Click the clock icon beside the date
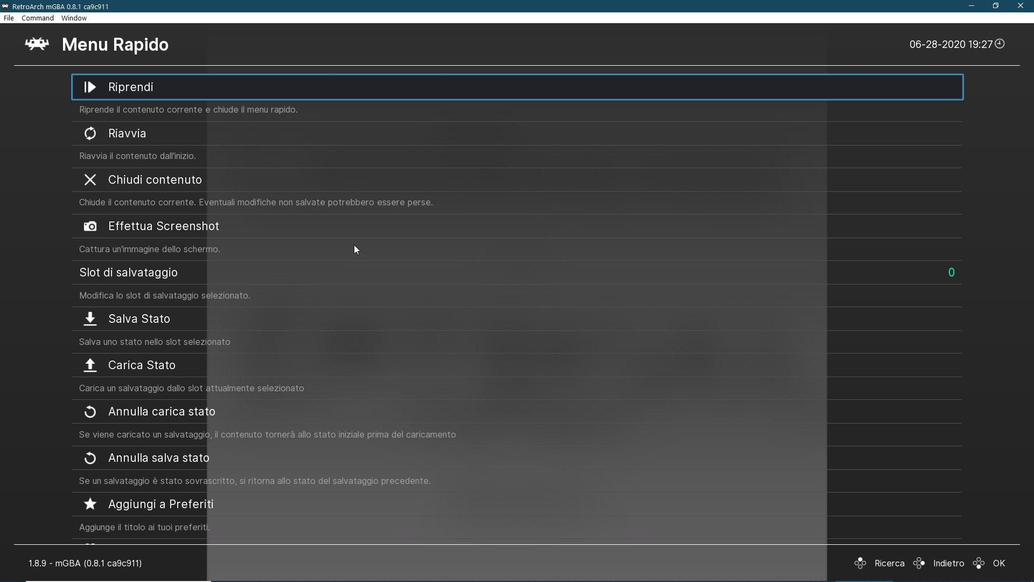Image resolution: width=1034 pixels, height=582 pixels. [1000, 44]
